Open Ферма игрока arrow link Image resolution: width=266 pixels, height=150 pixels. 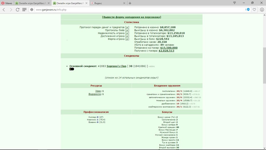click(x=127, y=39)
